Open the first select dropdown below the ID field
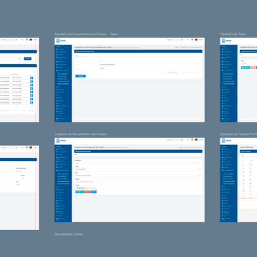The width and height of the screenshot is (257, 257). coord(138,163)
